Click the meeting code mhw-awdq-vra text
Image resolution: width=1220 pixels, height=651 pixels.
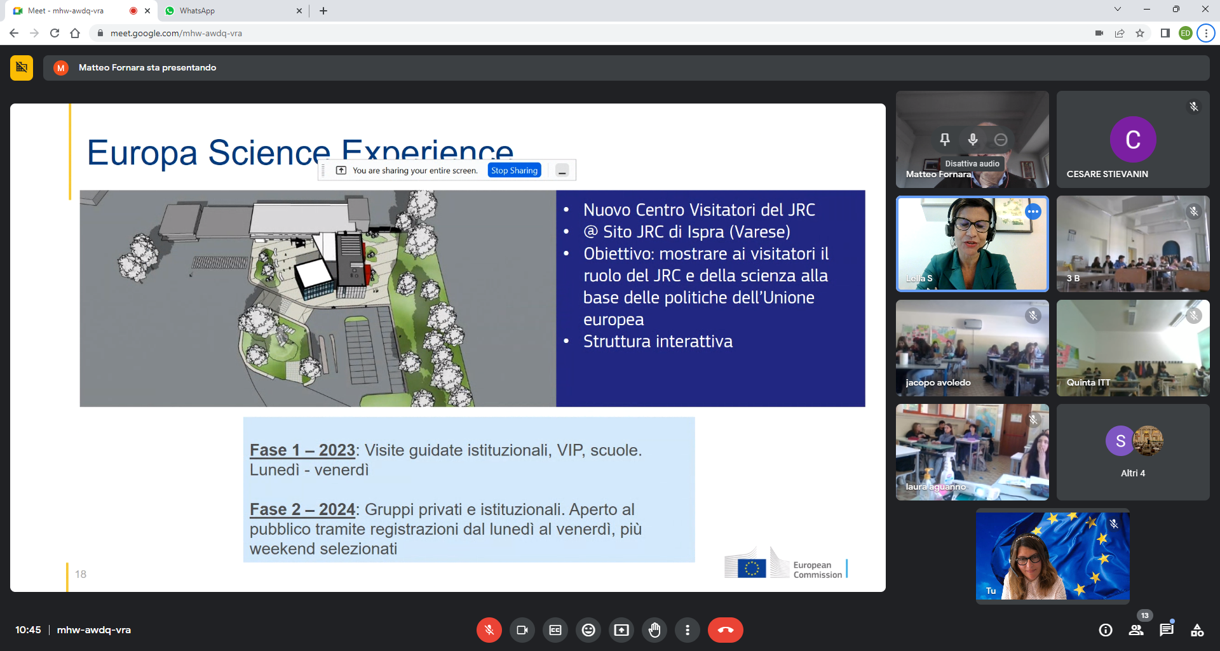point(94,630)
